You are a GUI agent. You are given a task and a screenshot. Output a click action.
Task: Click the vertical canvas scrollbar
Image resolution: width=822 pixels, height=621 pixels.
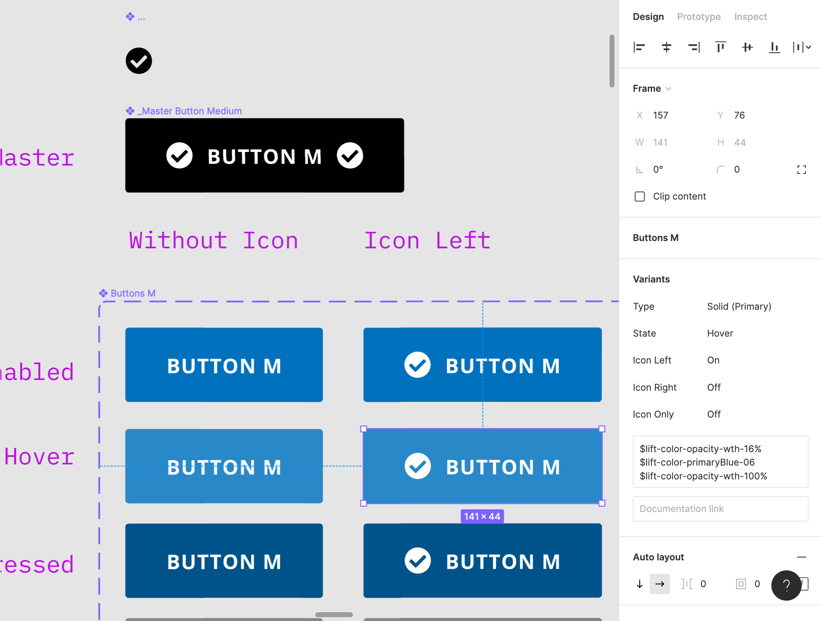[612, 61]
